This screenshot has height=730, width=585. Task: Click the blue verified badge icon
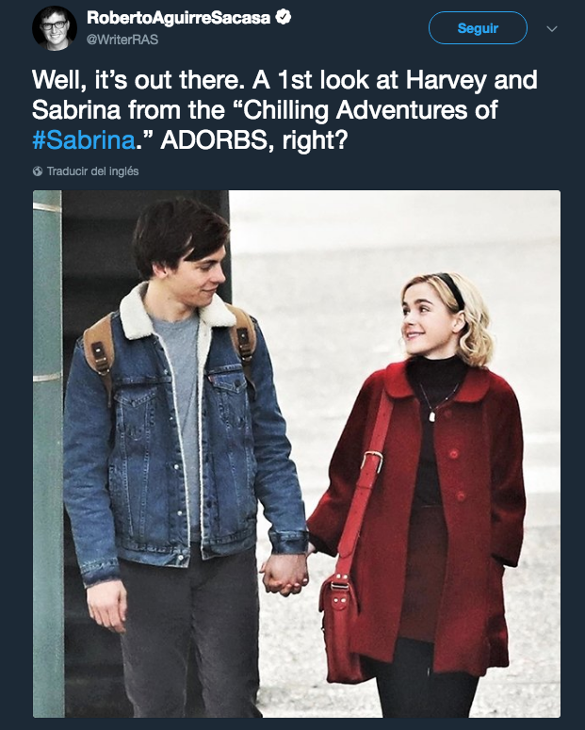coord(284,17)
